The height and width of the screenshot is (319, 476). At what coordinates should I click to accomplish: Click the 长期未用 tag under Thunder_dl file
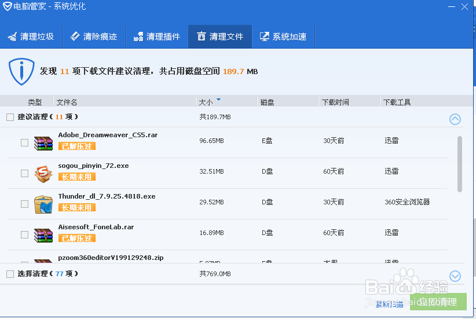pos(77,208)
